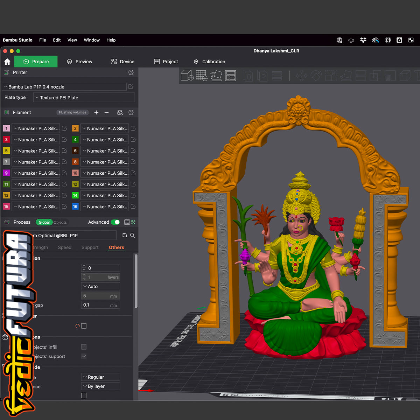Viewport: 420px width, 420px height.
Task: Save the process preset with the disk icon
Action: [x=125, y=236]
